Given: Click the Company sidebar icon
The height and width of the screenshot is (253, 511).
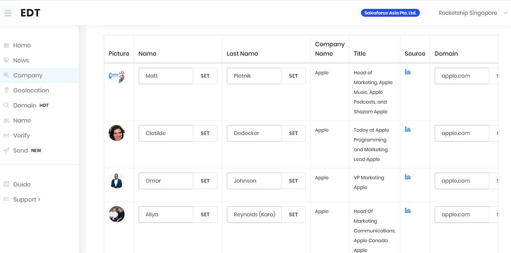Looking at the screenshot, I should click(6, 75).
